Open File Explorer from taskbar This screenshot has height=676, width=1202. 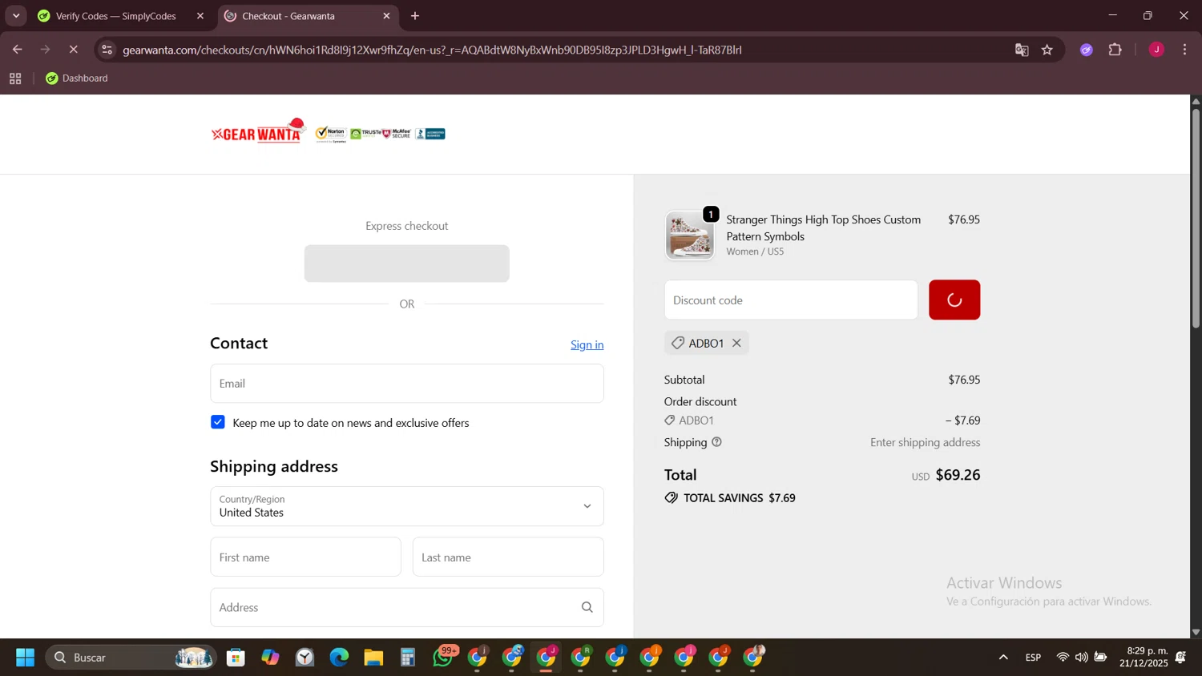pyautogui.click(x=373, y=658)
